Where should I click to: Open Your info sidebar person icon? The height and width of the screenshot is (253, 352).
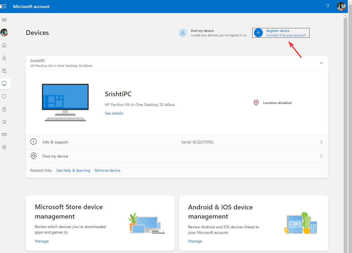(x=4, y=58)
